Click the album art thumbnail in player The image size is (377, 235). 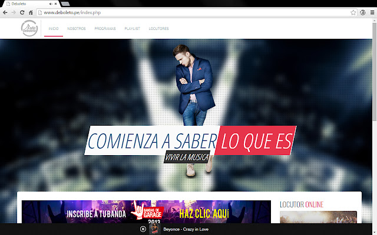154,229
